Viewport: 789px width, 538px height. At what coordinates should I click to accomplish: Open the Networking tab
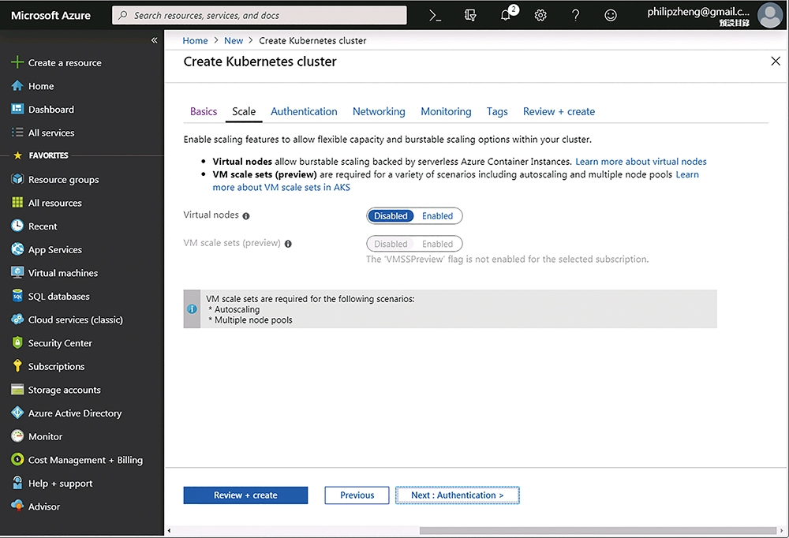coord(379,111)
